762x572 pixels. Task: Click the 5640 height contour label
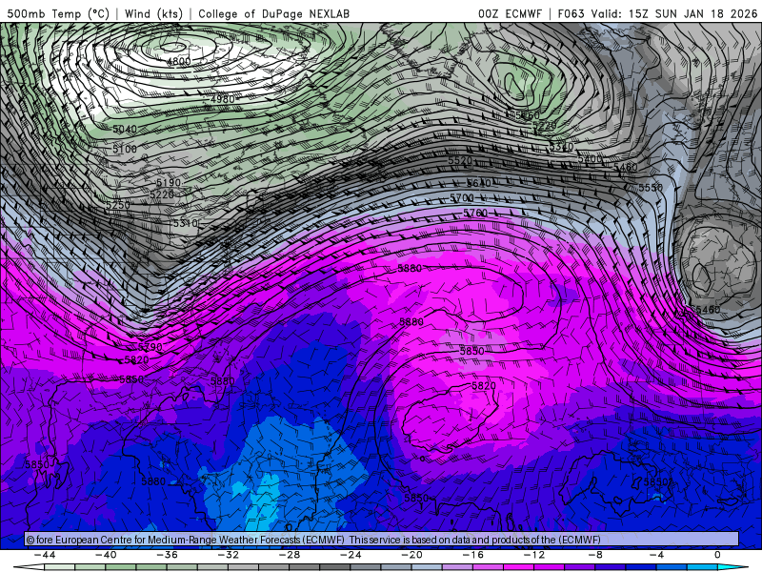tap(478, 183)
